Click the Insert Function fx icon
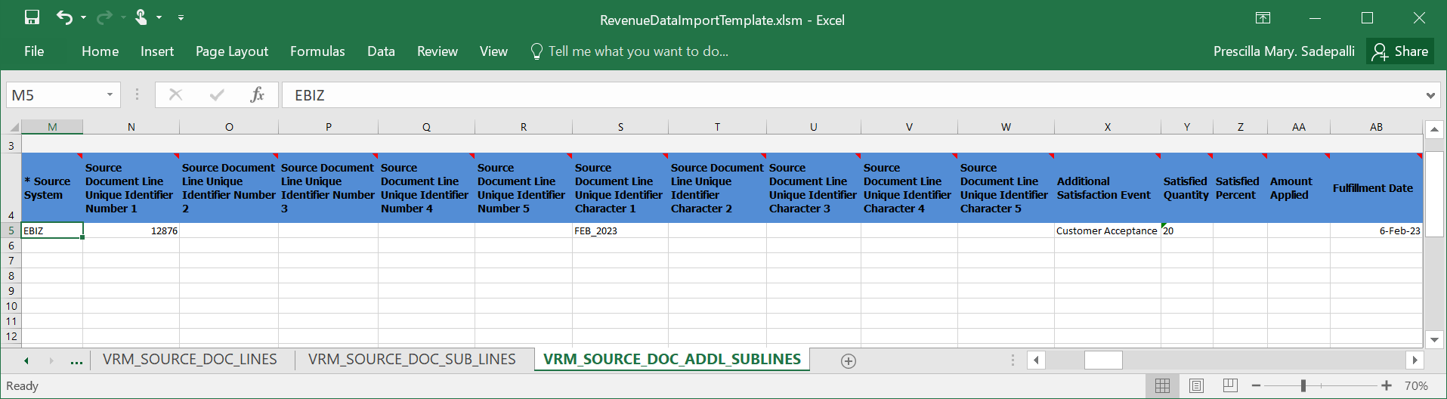The width and height of the screenshot is (1447, 399). click(257, 95)
